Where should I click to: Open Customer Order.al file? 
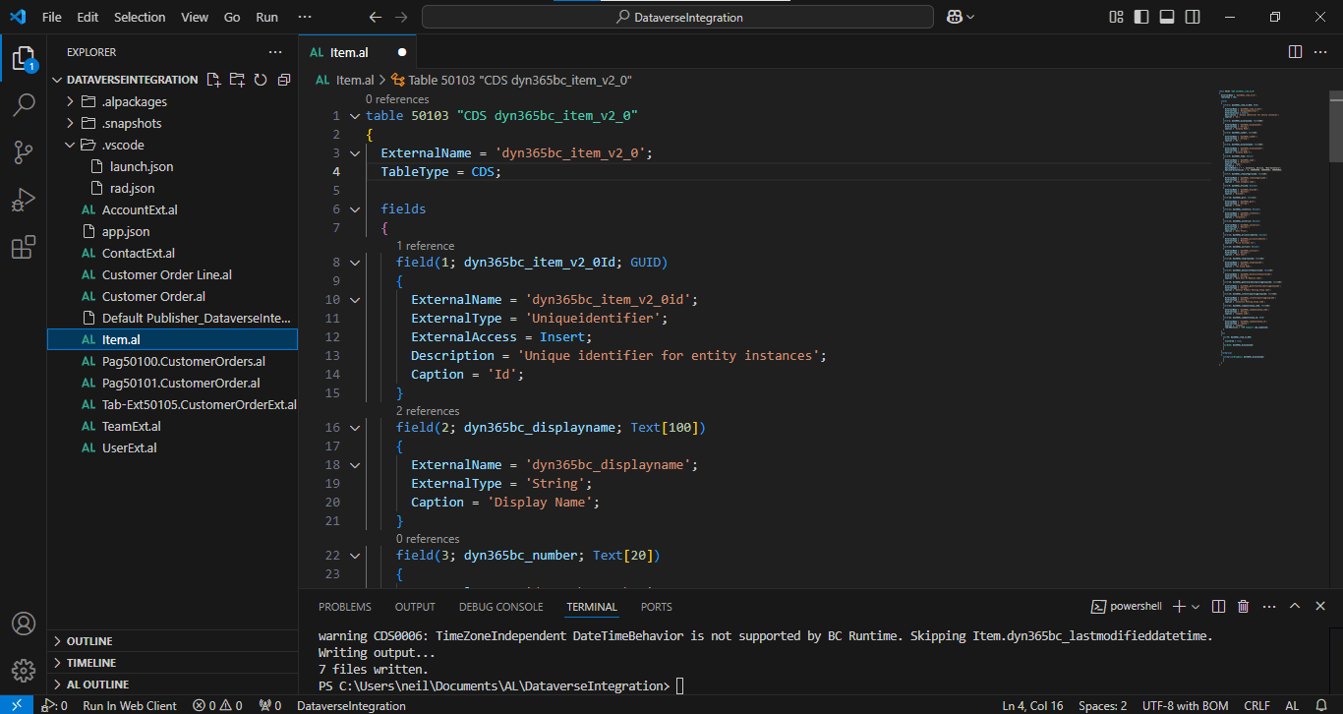point(153,296)
